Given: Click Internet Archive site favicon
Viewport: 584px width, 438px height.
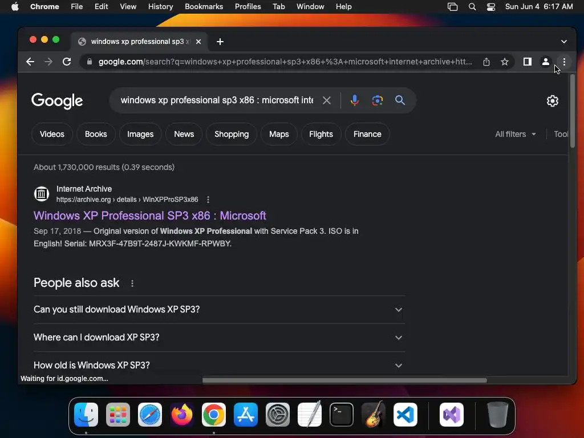Looking at the screenshot, I should [41, 194].
